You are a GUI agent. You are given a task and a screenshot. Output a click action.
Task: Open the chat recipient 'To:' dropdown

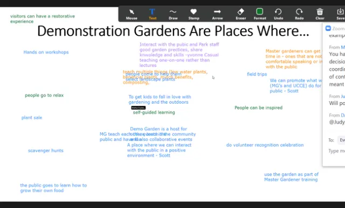click(x=341, y=140)
